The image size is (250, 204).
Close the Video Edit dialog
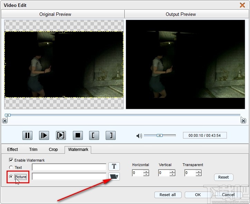click(x=242, y=5)
